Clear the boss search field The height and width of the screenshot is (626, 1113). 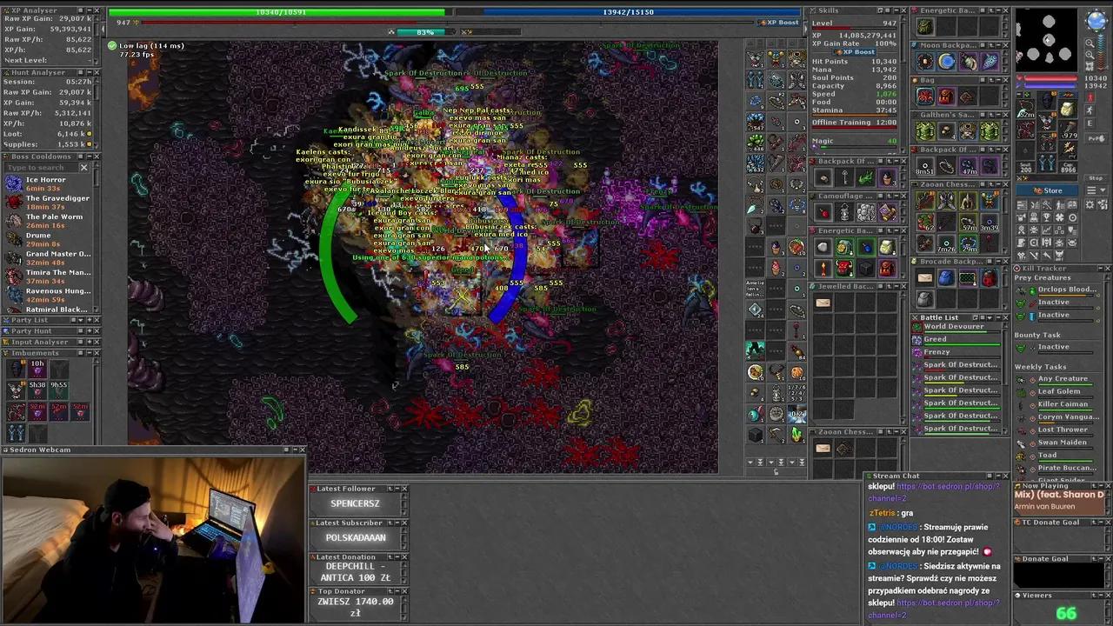(83, 168)
